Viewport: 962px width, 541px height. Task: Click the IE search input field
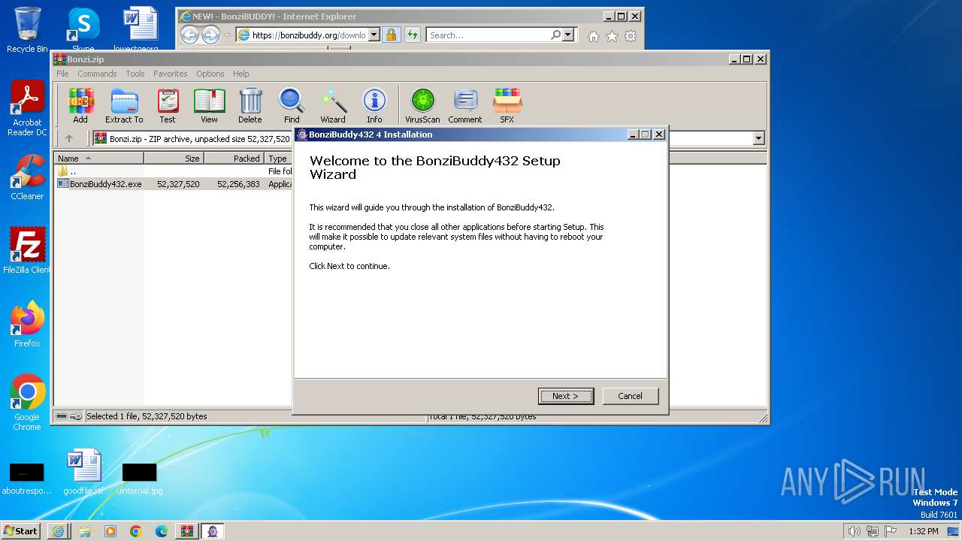click(x=489, y=35)
